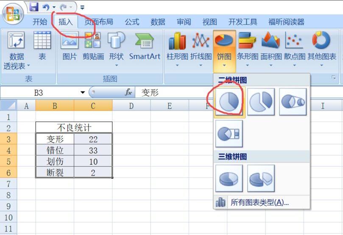343x235 pixels.
Task: Open Customize Quick Access Toolbar dropdown
Action: [x=82, y=8]
